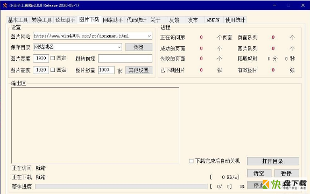
Task: Click the 页面队列 count value
Action: (x=273, y=37)
